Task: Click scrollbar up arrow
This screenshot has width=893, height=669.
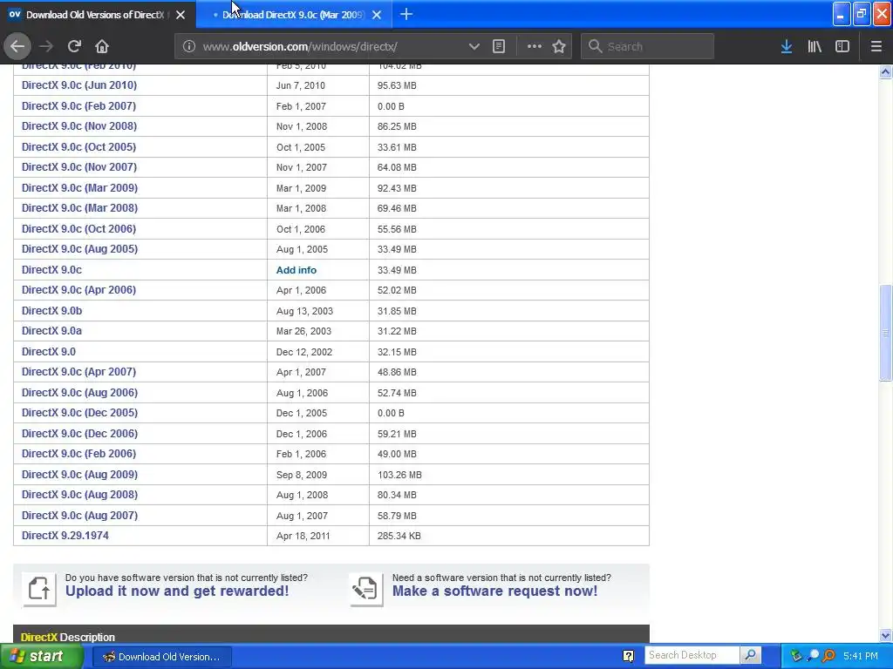Action: pyautogui.click(x=886, y=71)
